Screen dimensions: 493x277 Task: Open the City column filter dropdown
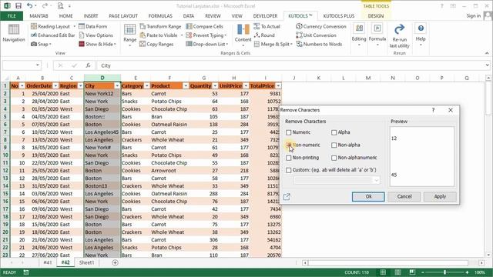tap(117, 85)
